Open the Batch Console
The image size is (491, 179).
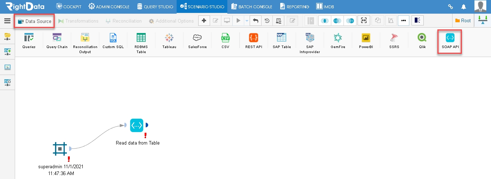tap(252, 6)
